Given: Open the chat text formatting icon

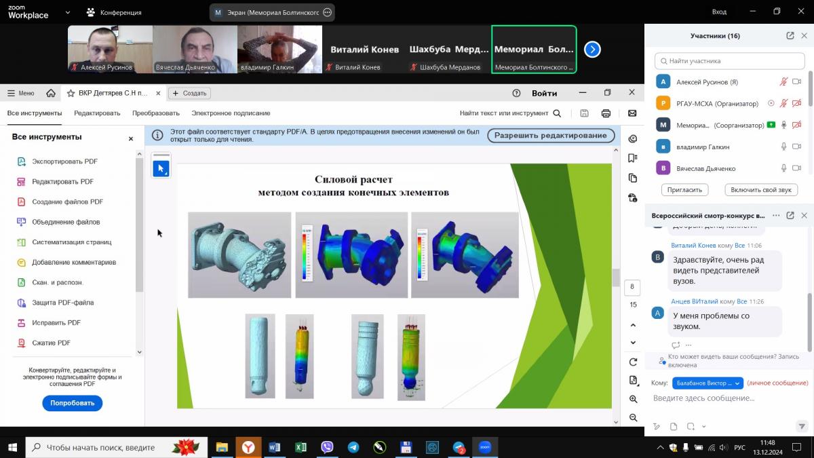Looking at the screenshot, I should [x=656, y=427].
